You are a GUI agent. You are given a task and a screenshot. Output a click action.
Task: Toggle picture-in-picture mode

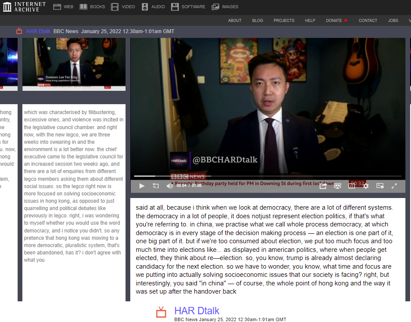click(x=380, y=186)
